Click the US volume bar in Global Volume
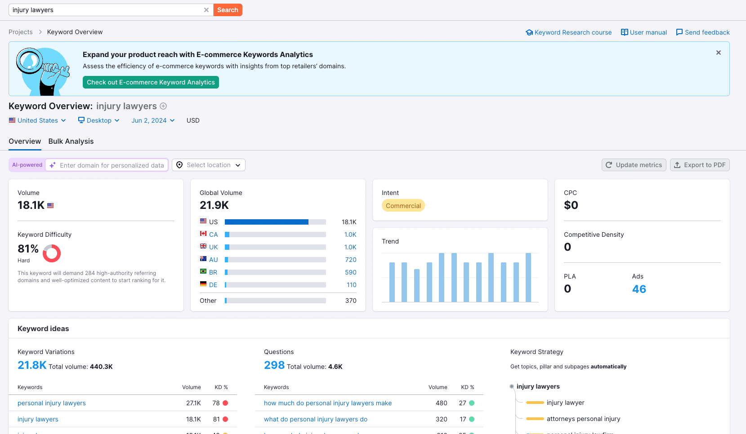This screenshot has width=746, height=434. (x=275, y=222)
